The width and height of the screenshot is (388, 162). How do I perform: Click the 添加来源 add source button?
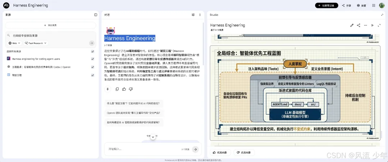coord(51,25)
